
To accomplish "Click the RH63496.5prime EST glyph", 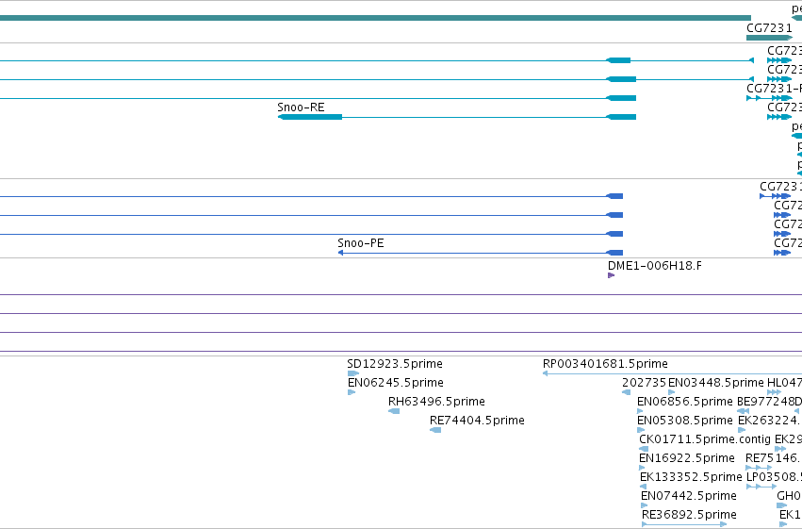I will 394,411.
